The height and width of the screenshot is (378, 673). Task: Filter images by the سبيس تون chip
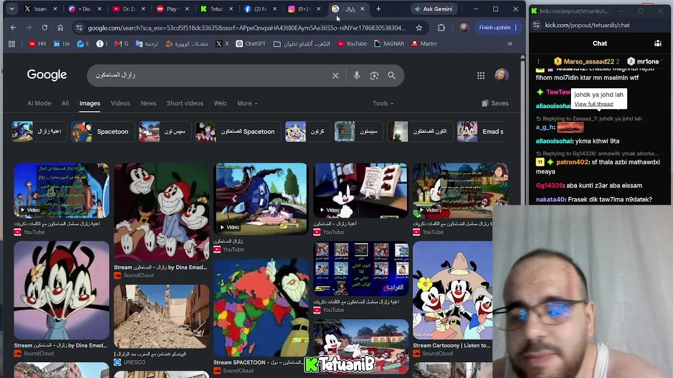coord(165,132)
